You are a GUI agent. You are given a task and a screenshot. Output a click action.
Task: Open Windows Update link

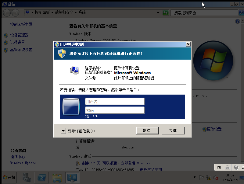pyautogui.click(x=23, y=163)
